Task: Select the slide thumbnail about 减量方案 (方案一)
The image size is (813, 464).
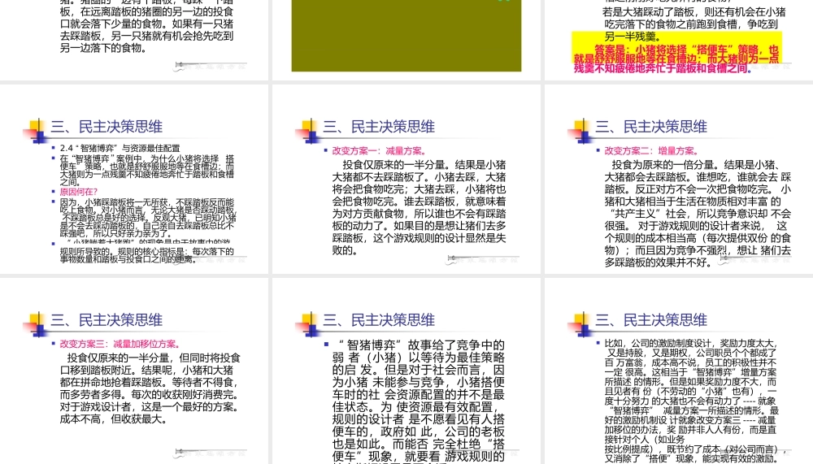Action: (406, 180)
